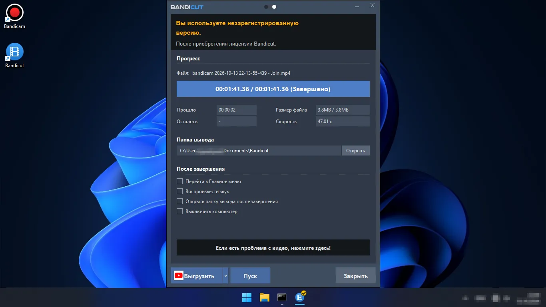Click the YouTube "Выгрузить" upload button
Screen dimensions: 546x307
tap(197, 276)
